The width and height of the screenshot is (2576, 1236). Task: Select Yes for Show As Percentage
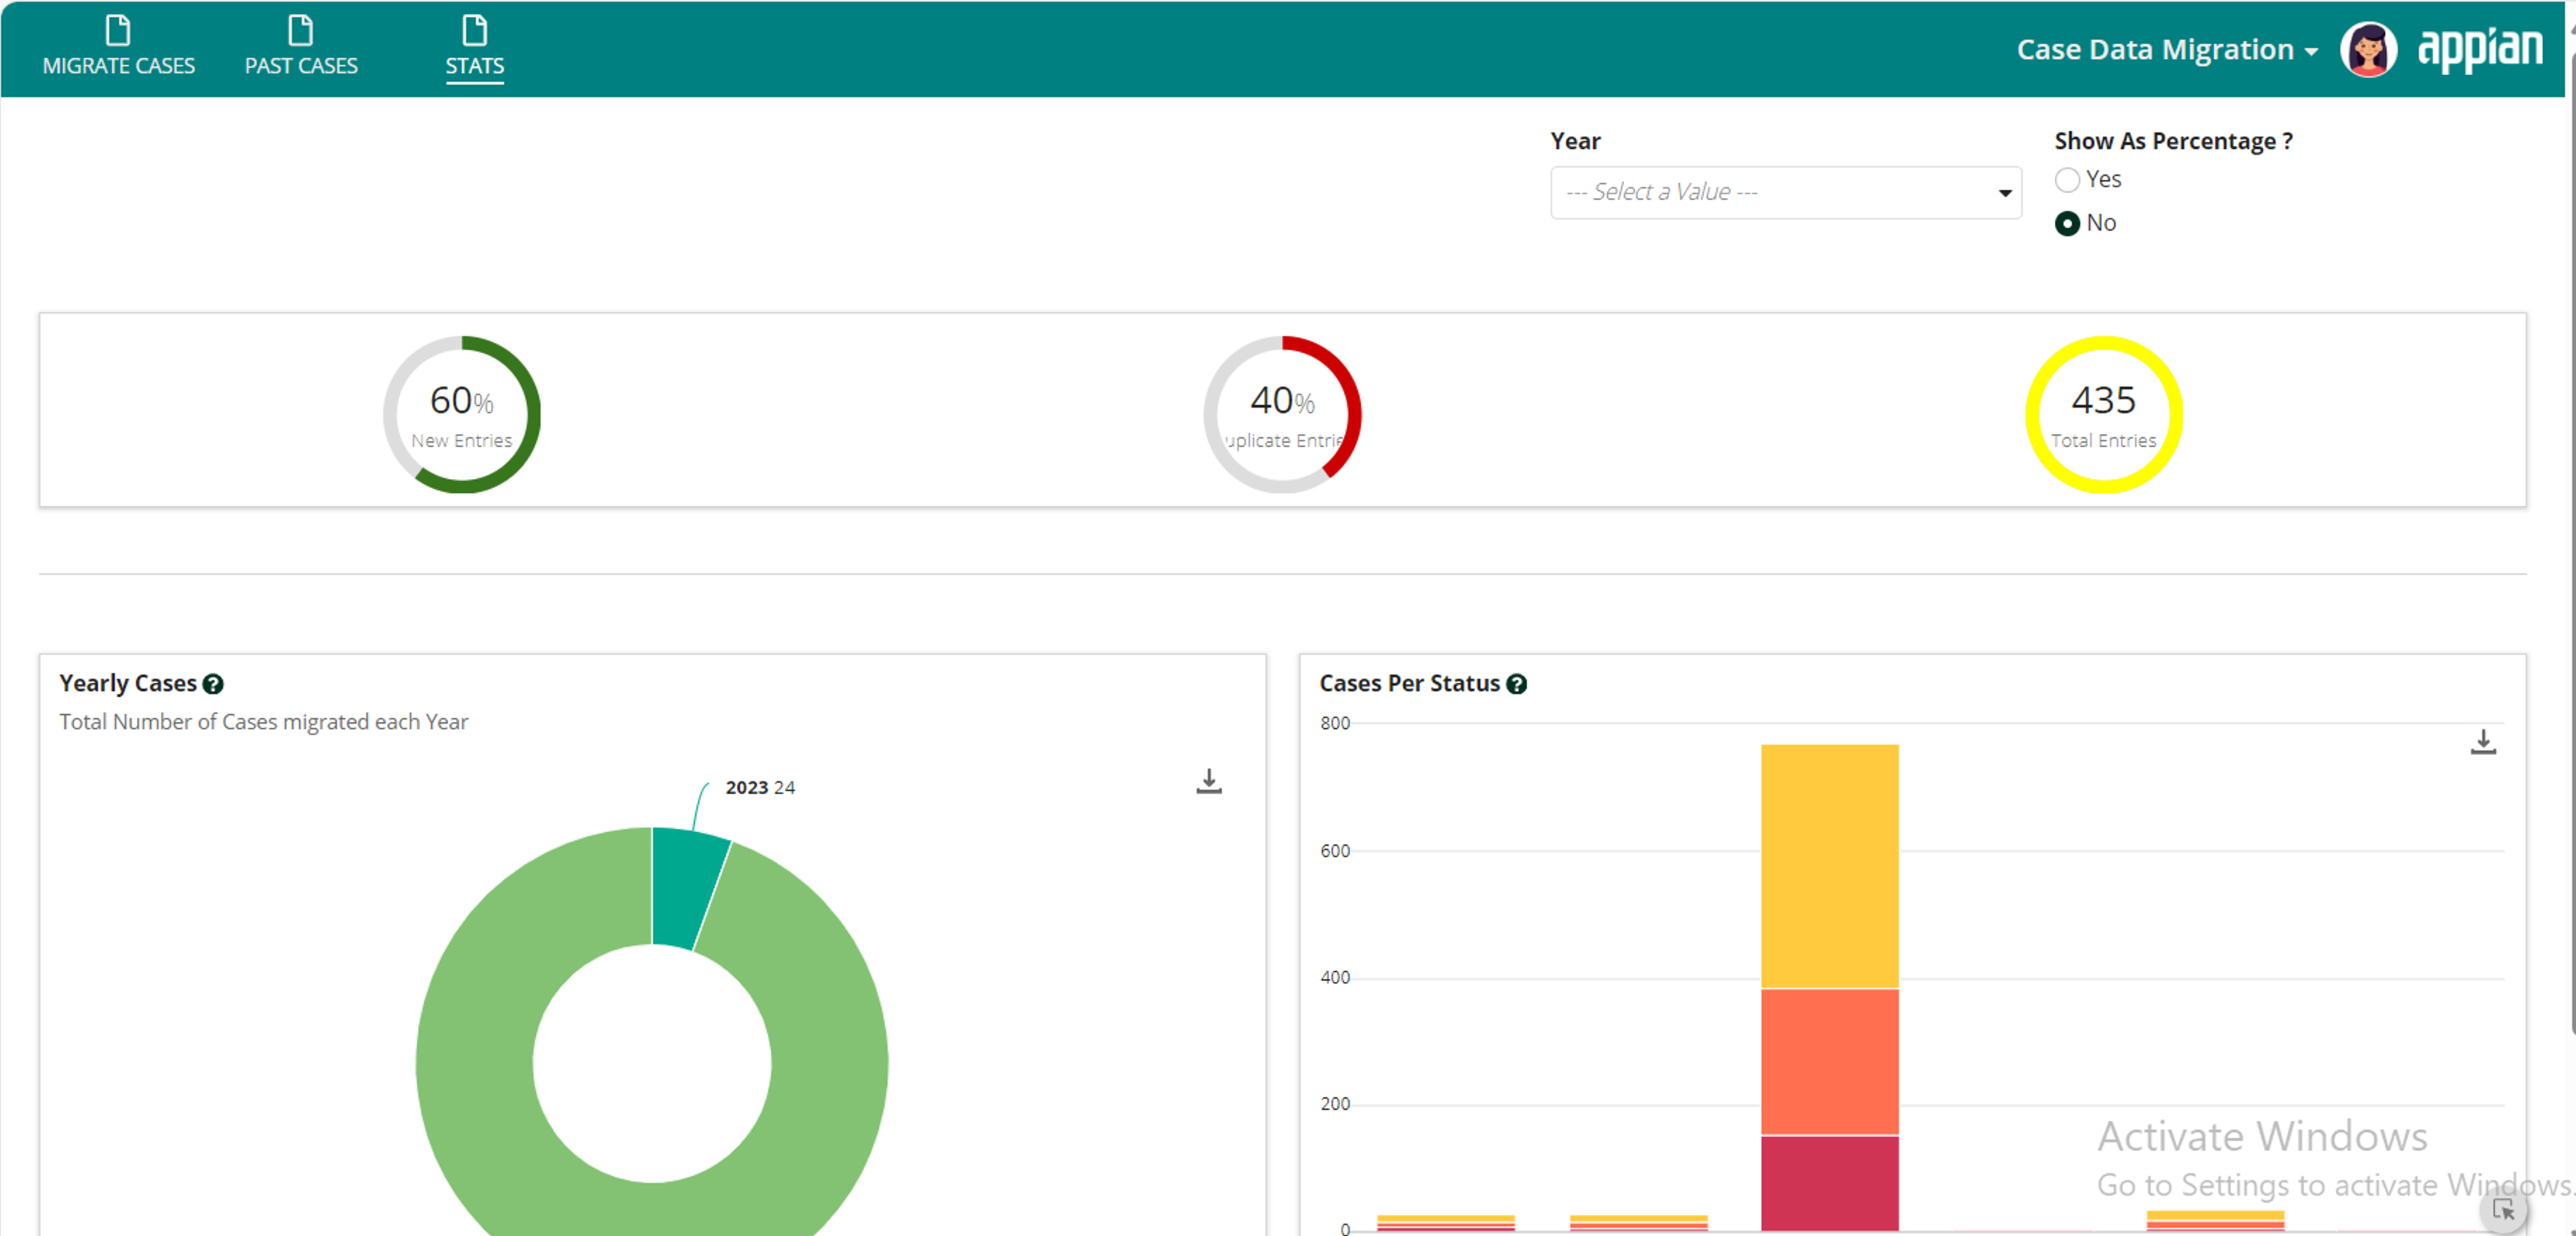pyautogui.click(x=2067, y=180)
